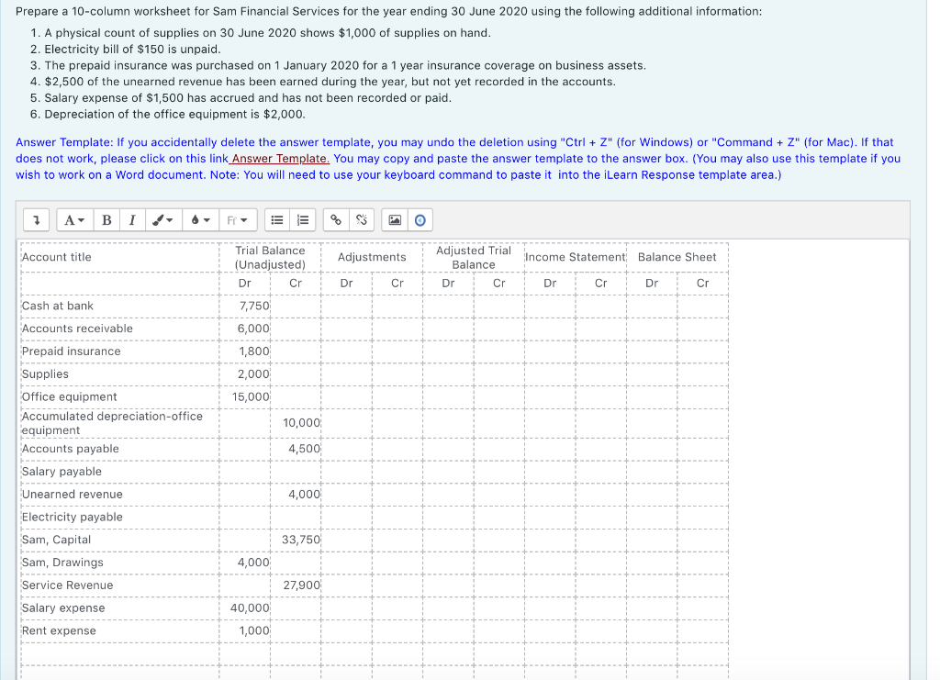Click the arrow icon at toolbar start
The height and width of the screenshot is (680, 940).
click(37, 219)
